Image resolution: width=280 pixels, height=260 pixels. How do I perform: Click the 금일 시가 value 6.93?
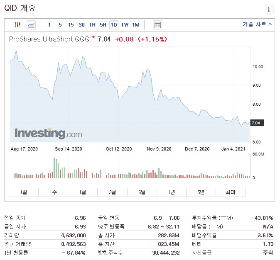click(80, 226)
